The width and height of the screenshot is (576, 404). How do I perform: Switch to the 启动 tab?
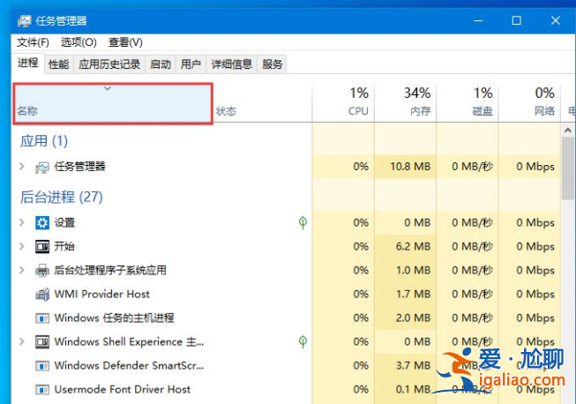(x=161, y=64)
